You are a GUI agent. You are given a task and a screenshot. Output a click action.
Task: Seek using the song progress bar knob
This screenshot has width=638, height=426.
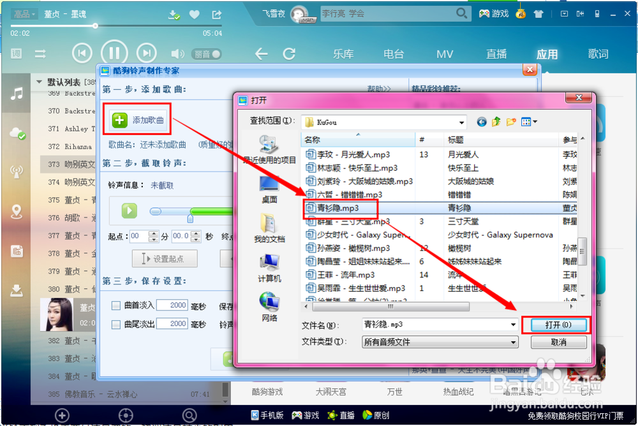click(x=95, y=26)
